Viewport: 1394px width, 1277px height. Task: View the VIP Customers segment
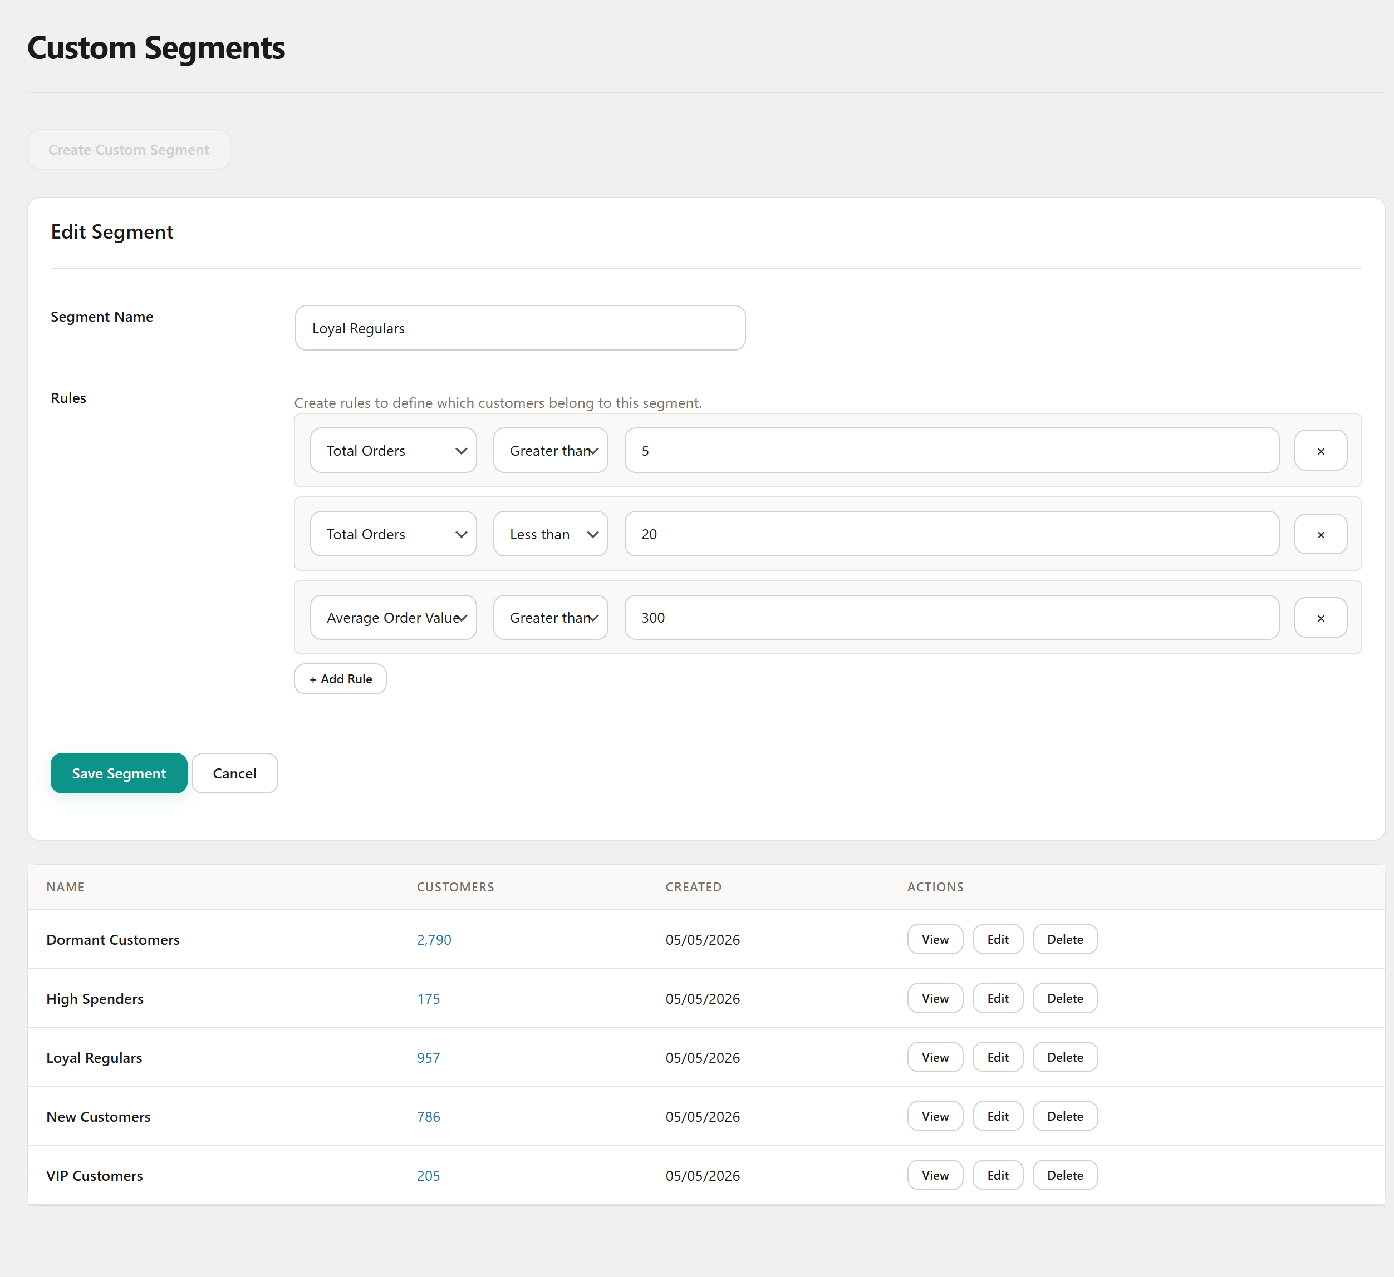click(935, 1175)
